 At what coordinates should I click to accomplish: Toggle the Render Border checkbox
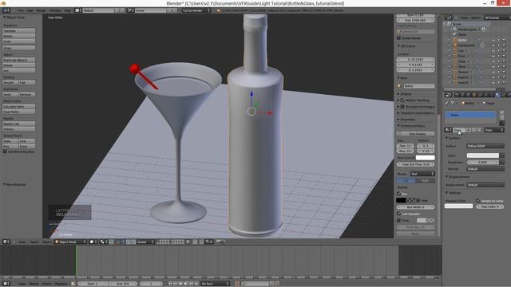tap(398, 38)
